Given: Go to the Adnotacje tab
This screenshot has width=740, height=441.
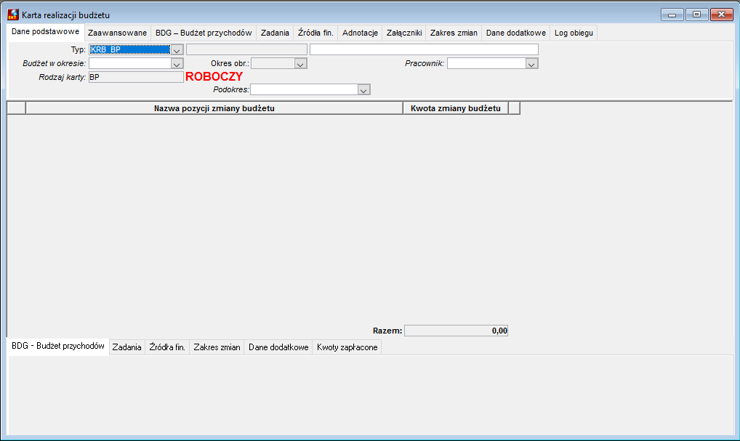Looking at the screenshot, I should tap(360, 33).
